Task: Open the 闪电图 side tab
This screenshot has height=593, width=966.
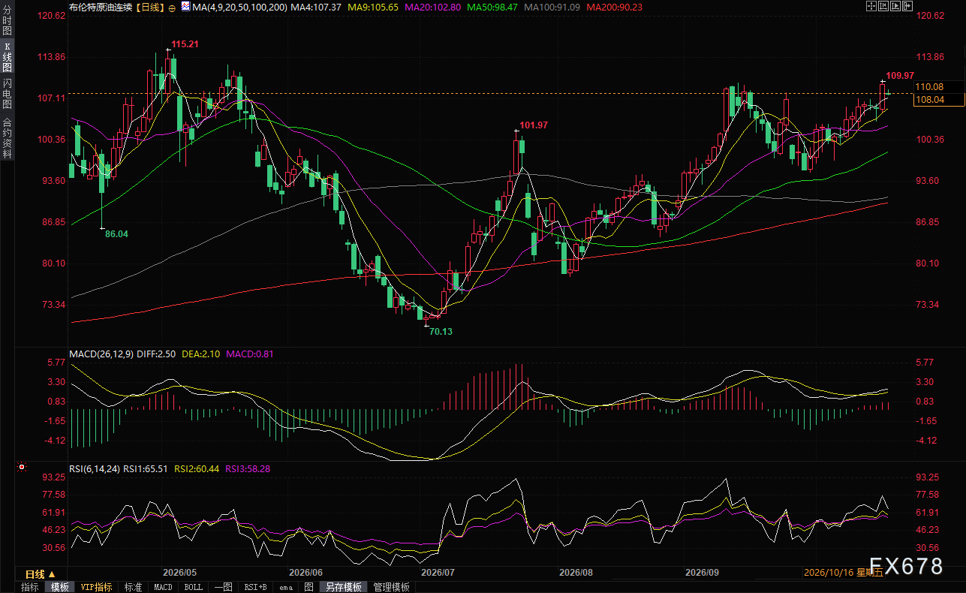Action: [7, 94]
